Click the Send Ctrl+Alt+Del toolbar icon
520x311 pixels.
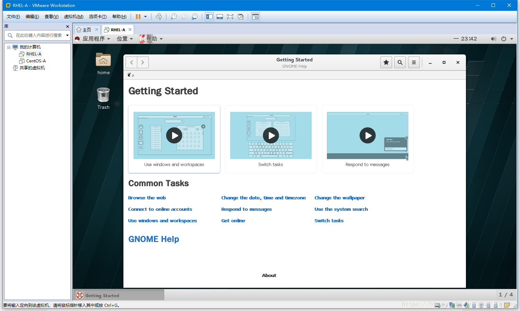pyautogui.click(x=159, y=17)
